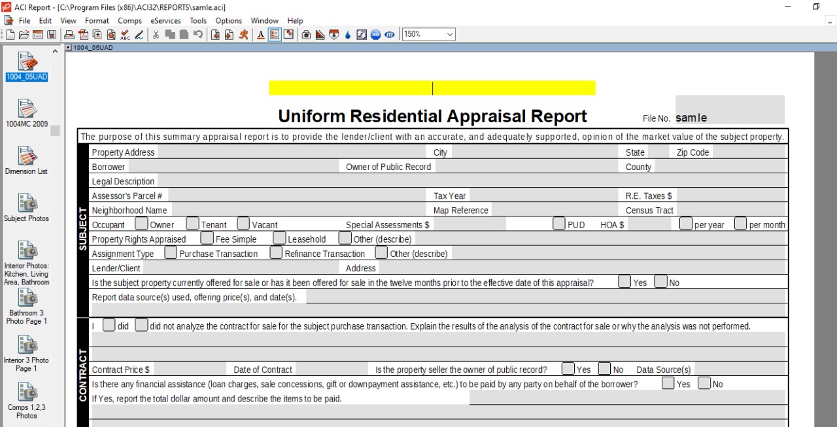Open the 1004MC 2009 form in the sidebar
Image resolution: width=837 pixels, height=427 pixels.
pos(26,111)
